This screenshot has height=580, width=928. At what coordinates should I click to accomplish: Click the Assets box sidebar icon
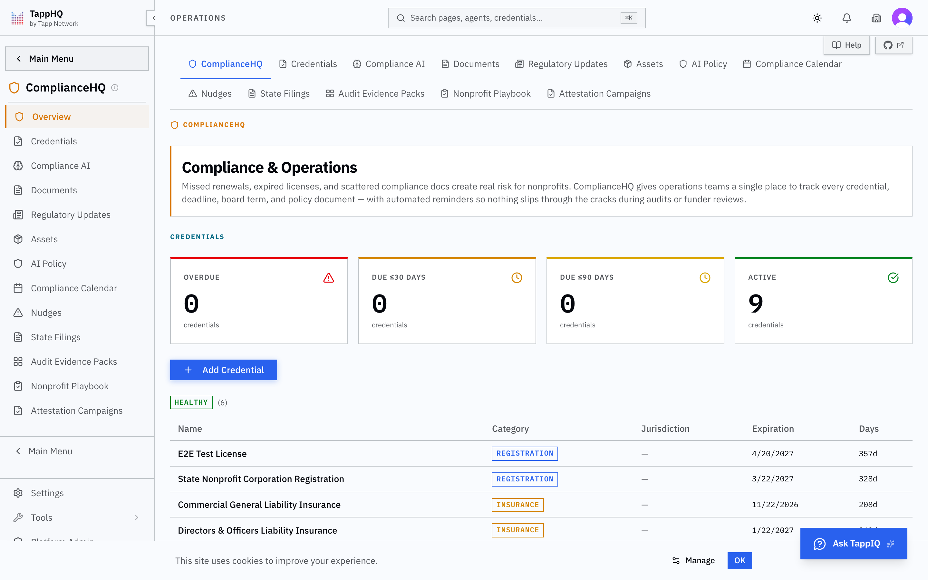click(x=18, y=239)
